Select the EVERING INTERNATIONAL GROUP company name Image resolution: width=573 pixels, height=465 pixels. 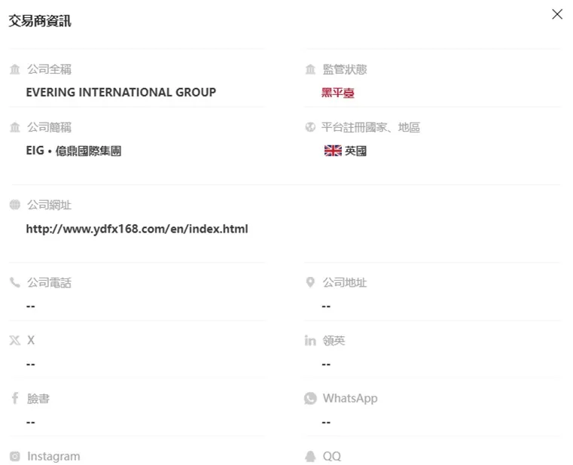point(121,92)
